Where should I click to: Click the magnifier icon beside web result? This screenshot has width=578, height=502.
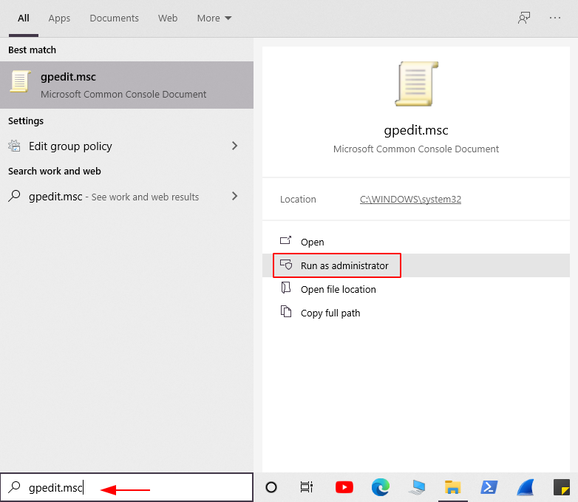tap(14, 196)
